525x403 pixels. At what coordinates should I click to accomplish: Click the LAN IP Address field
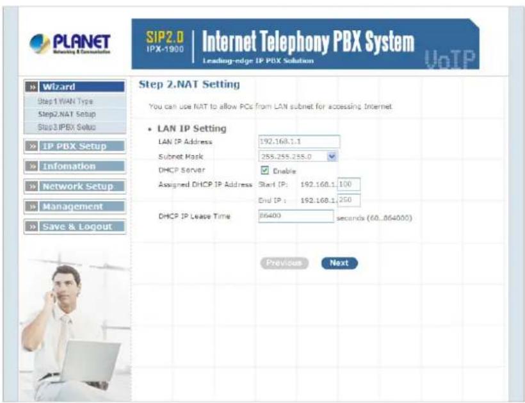pyautogui.click(x=299, y=142)
